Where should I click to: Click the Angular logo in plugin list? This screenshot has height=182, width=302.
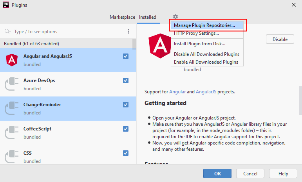pos(12,60)
